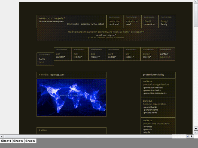Select the pension banks entry
The image size is (198, 148).
(x=151, y=110)
